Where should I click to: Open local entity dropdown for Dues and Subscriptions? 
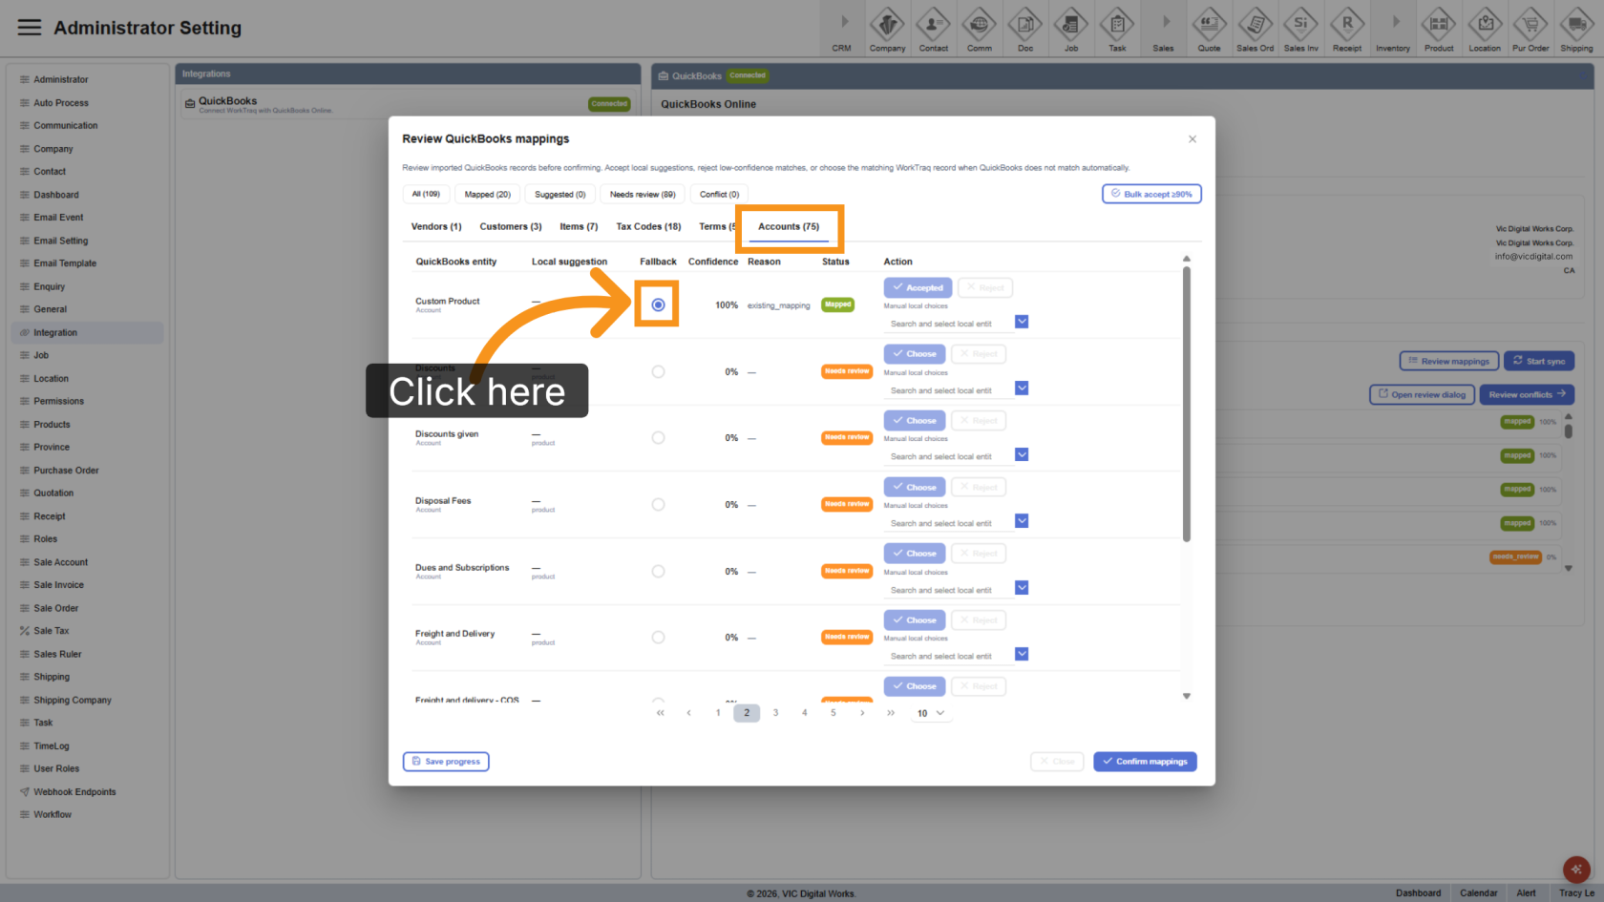point(1022,588)
